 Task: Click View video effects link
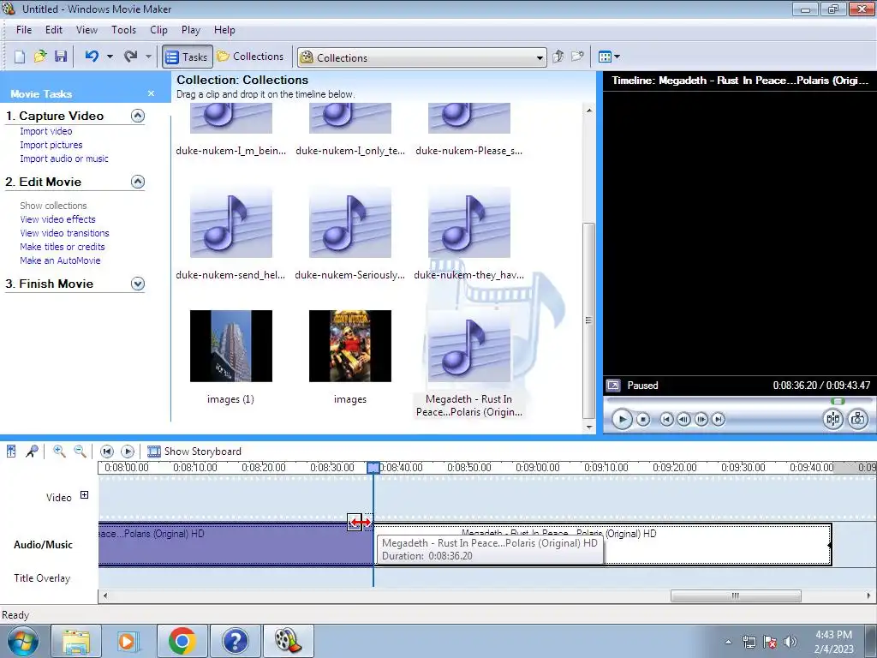(57, 219)
